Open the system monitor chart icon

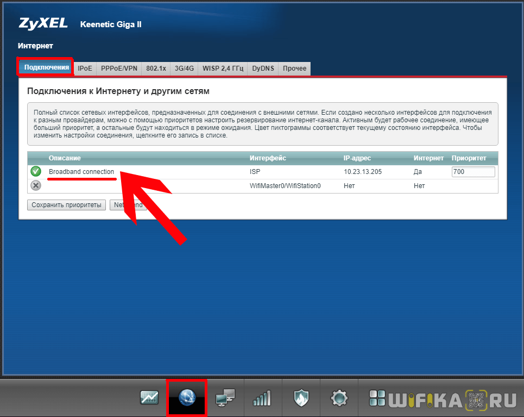(149, 397)
